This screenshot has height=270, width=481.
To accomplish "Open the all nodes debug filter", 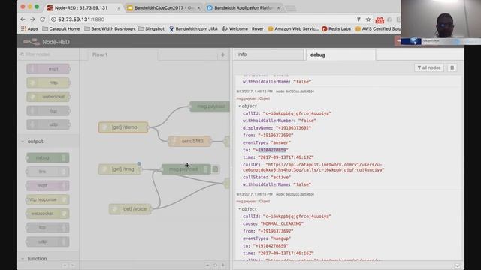I will click(x=429, y=67).
